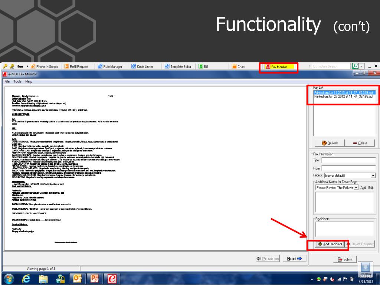Open the Chart module
Viewport: 380px width, 285px height.
click(238, 66)
